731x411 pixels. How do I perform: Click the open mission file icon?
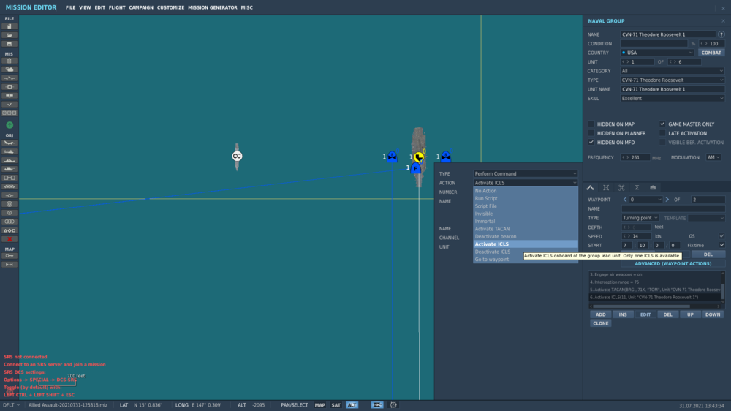10,35
